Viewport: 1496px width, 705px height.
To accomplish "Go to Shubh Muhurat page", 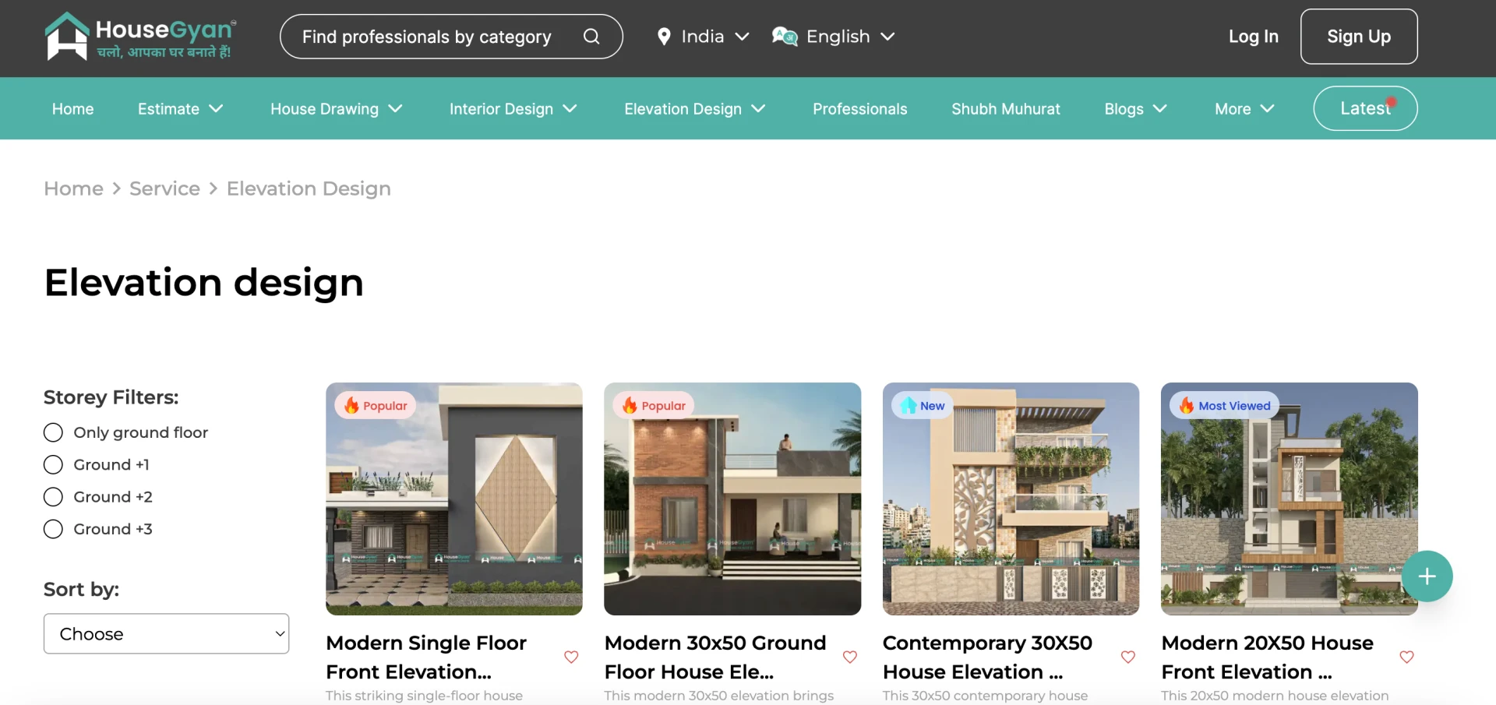I will tap(1005, 109).
